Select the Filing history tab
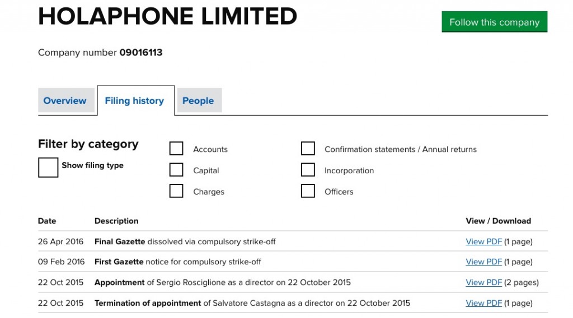 tap(134, 101)
